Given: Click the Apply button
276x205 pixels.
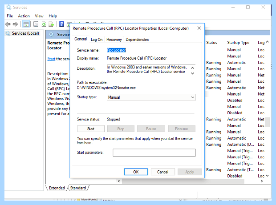Looking at the screenshot, I should pyautogui.click(x=190, y=172).
